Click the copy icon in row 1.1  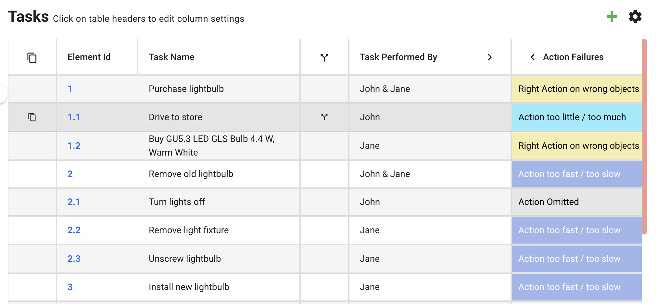pos(32,117)
